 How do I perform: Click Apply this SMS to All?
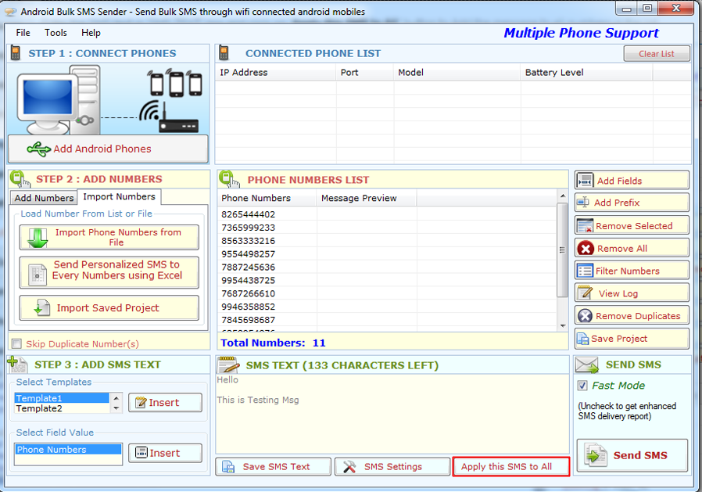coord(506,467)
